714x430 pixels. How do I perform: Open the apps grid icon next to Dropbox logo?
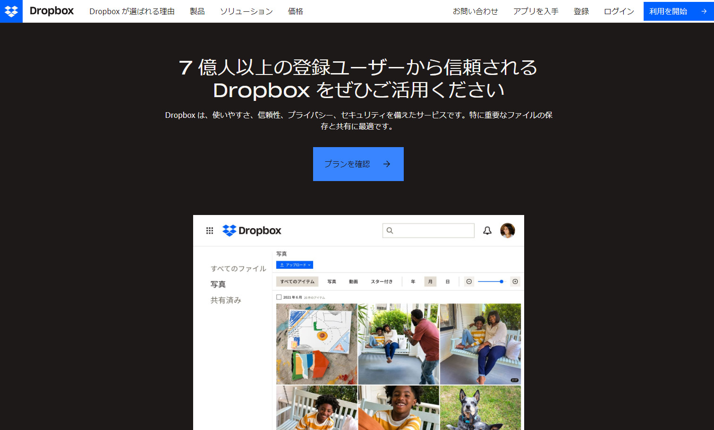[210, 230]
